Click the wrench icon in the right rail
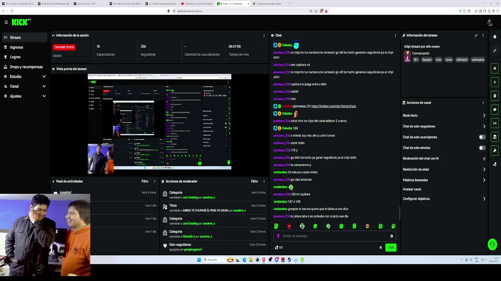501x281 pixels. tap(495, 151)
